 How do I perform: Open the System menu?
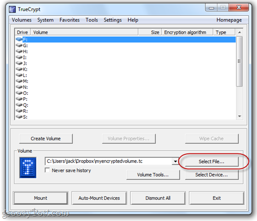tap(46, 20)
